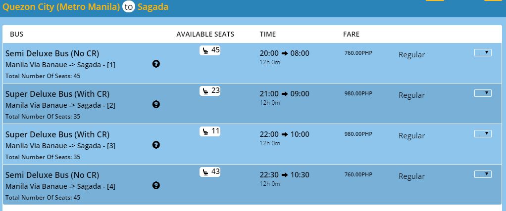This screenshot has width=506, height=211.
Task: Click the 980.00PHP fare of 21:00 bus
Action: [358, 93]
